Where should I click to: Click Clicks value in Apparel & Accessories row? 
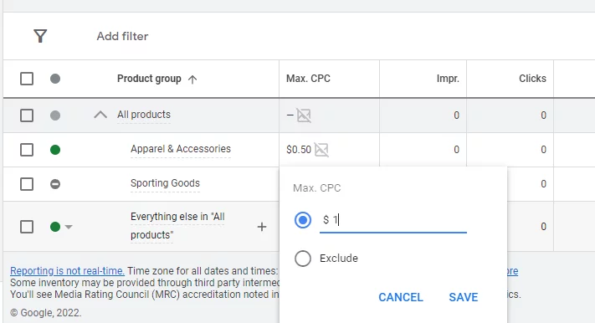(x=543, y=150)
